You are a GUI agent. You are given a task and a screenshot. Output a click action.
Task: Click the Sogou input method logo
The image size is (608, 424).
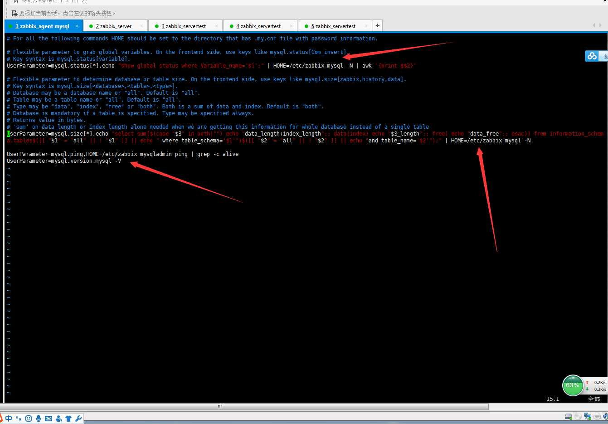(x=1, y=419)
